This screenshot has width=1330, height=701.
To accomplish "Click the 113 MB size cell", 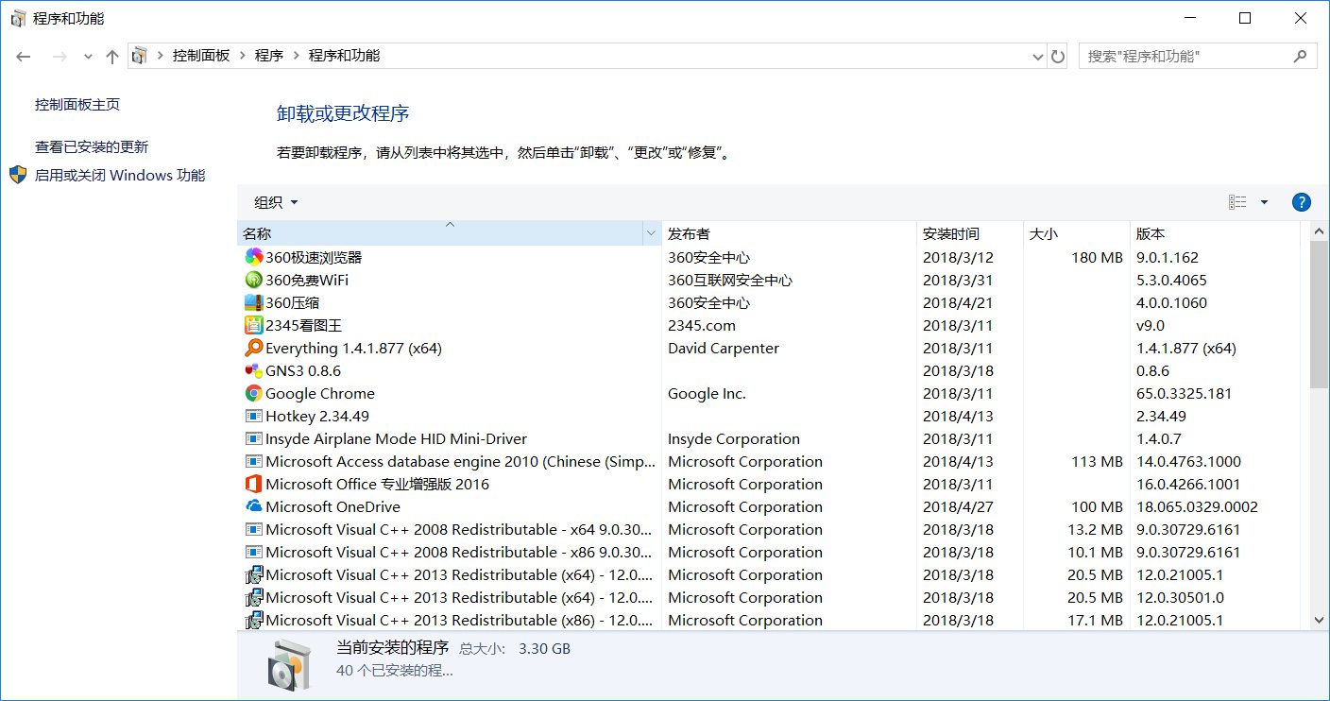I will (1097, 461).
